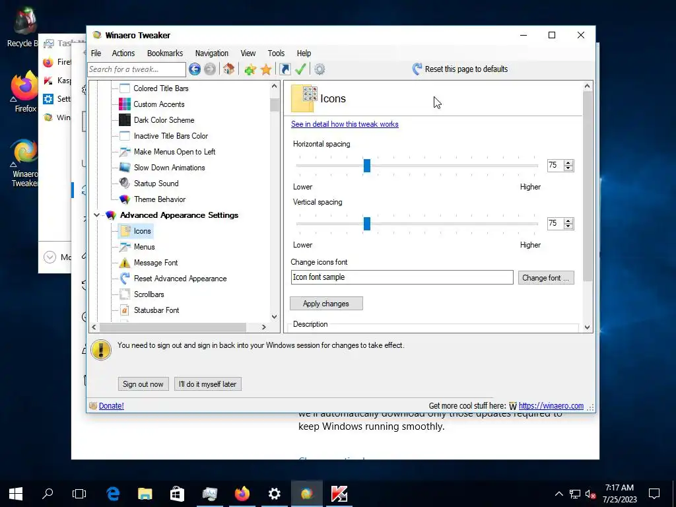Viewport: 676px width, 507px height.
Task: Click tree panel scroll down arrow
Action: pyautogui.click(x=274, y=317)
